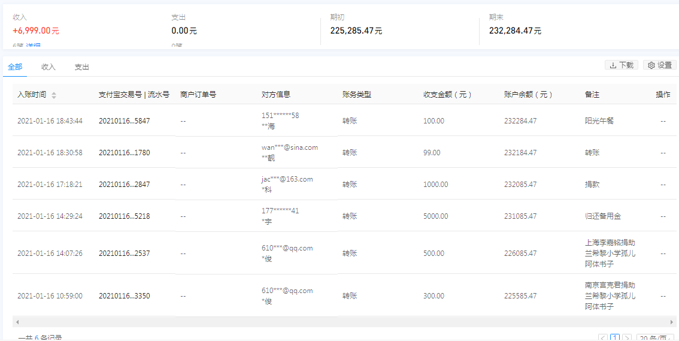
Task: Click the 支付宝交易号 | 流水号 column header
Action: pos(134,95)
